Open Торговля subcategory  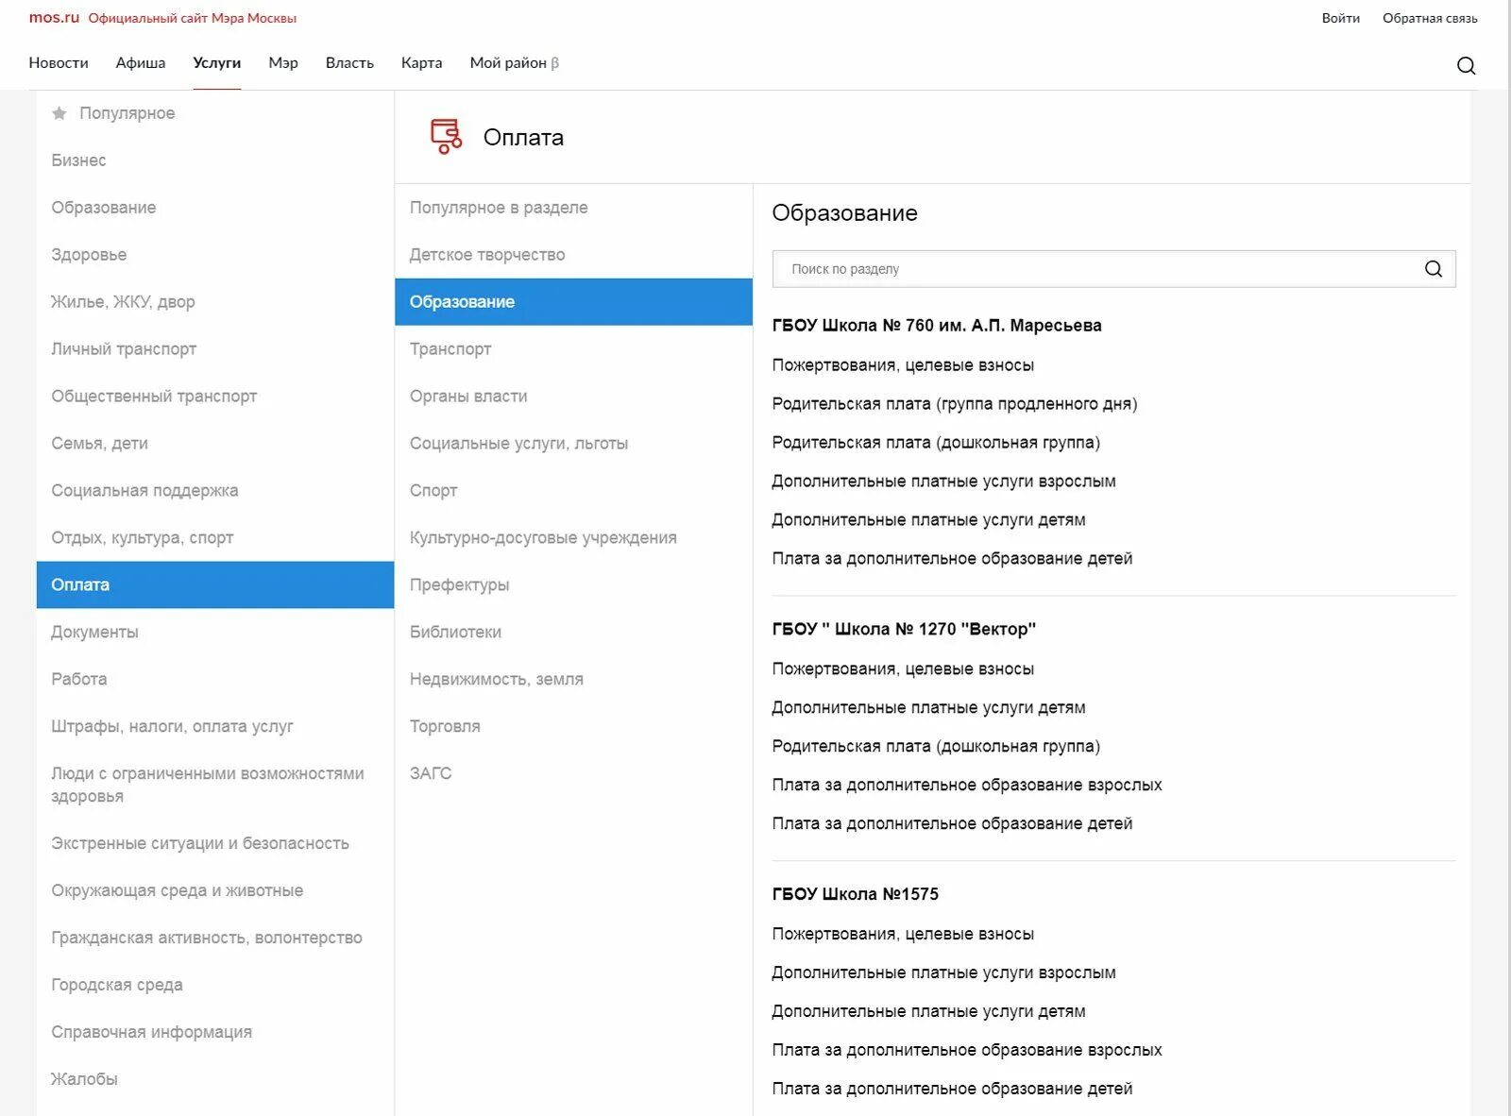click(573, 727)
